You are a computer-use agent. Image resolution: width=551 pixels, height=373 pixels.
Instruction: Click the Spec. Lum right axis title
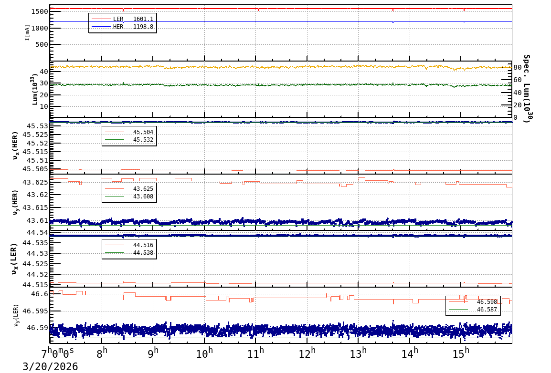coord(526,89)
